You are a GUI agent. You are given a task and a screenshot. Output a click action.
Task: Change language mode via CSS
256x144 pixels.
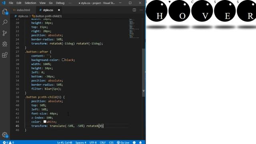coord(111,142)
